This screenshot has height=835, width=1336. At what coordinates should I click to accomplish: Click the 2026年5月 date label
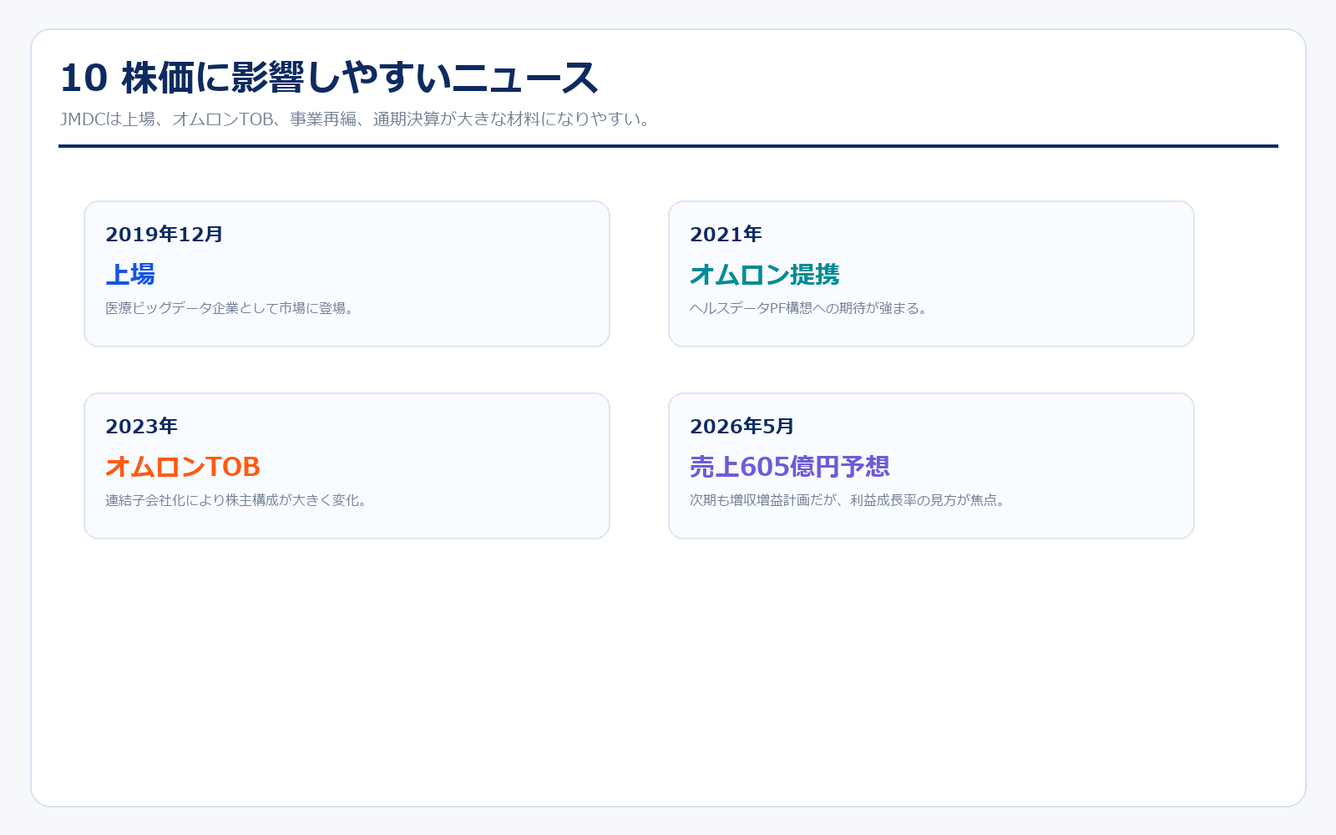tap(742, 426)
